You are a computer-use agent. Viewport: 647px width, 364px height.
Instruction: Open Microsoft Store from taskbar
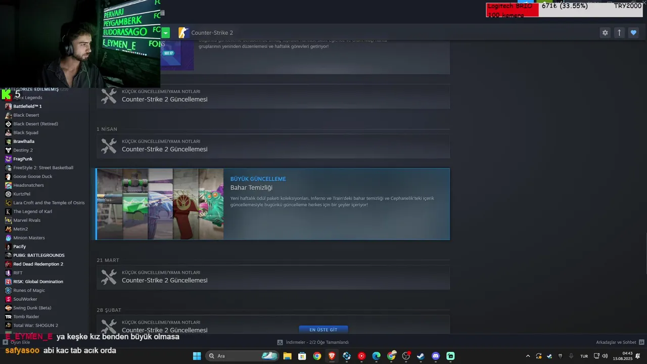click(302, 356)
